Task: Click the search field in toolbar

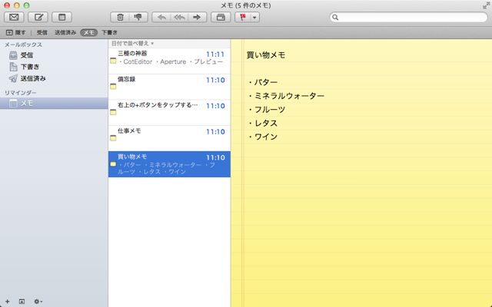Action: (x=408, y=17)
